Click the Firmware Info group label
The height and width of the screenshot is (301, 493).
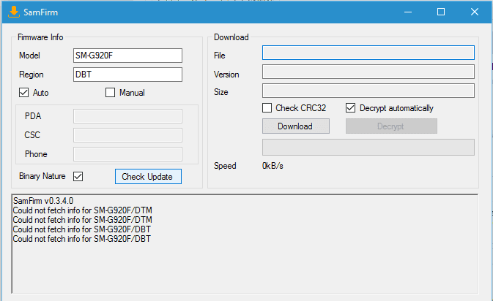point(40,37)
